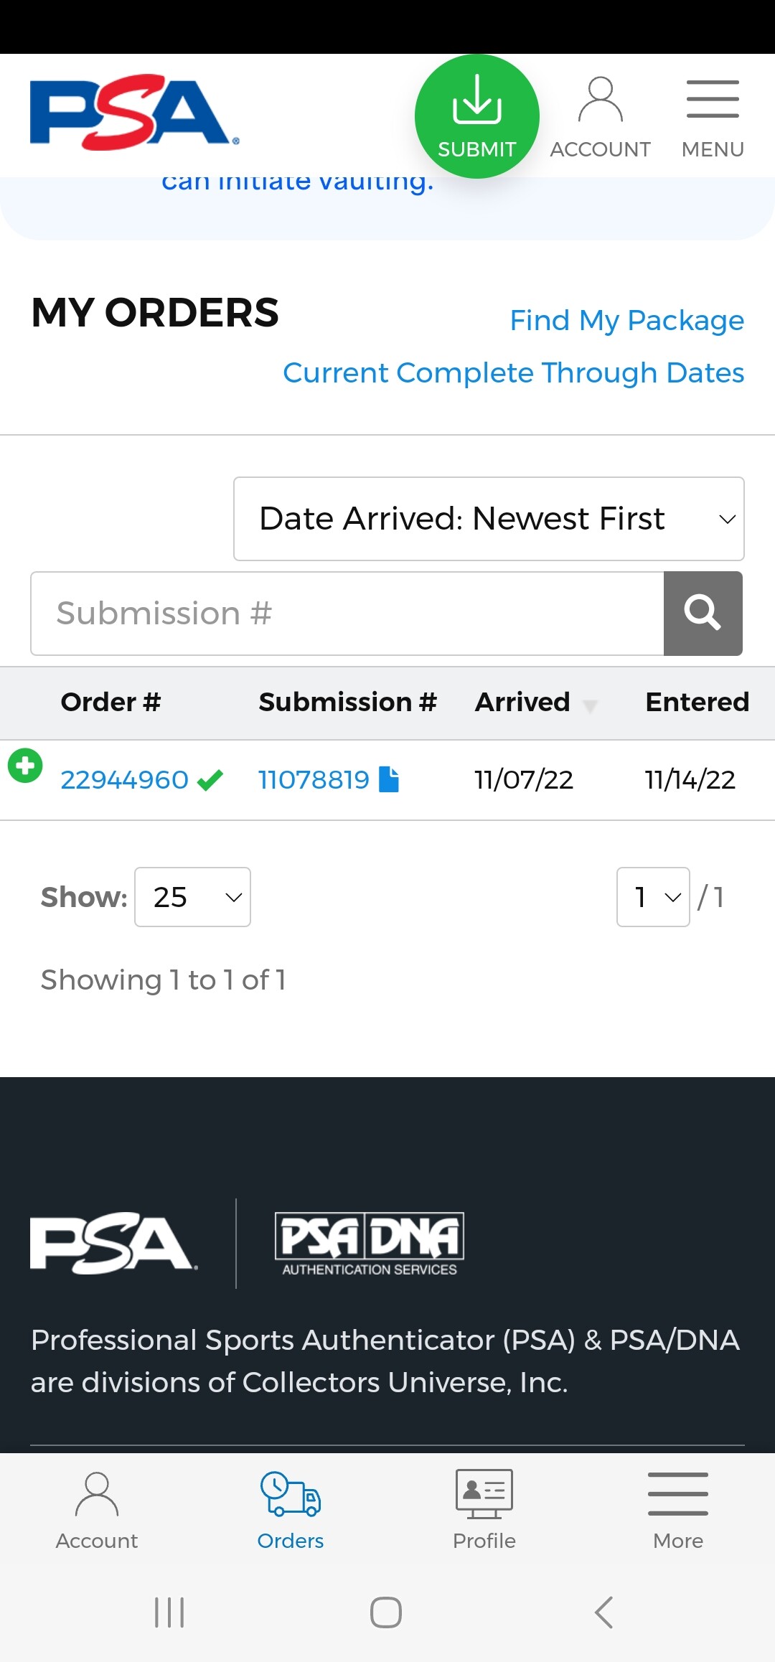
Task: Open the Profile card icon tab
Action: (484, 1494)
